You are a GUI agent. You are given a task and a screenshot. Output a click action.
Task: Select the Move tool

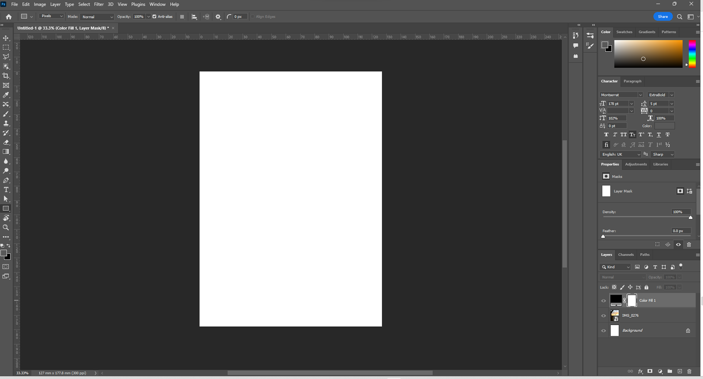(6, 38)
